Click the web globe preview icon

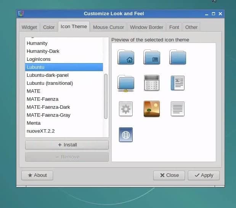pos(126,135)
